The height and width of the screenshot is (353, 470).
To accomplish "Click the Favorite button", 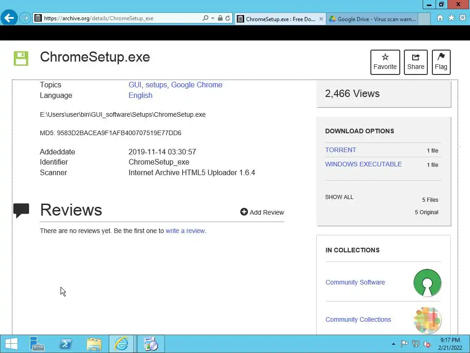I will 385,62.
